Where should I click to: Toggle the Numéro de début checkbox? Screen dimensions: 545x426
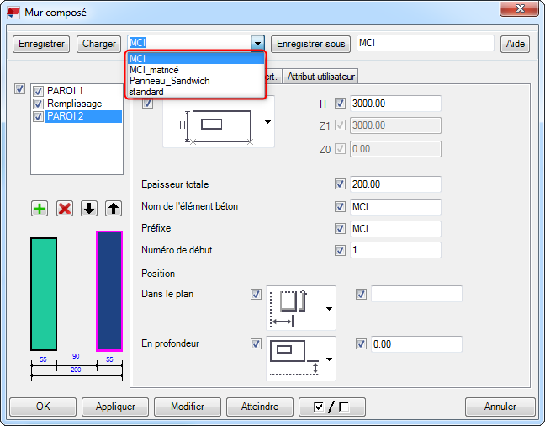340,250
